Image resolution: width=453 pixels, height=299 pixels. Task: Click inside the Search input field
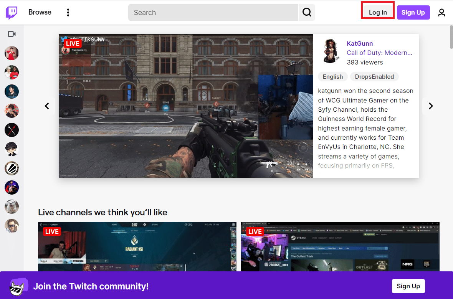[213, 12]
